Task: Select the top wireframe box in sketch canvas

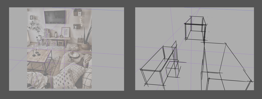Action: [x=195, y=28]
